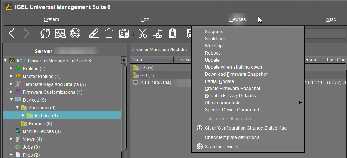Click the trash can delete icon
347x158 pixels.
109,34
